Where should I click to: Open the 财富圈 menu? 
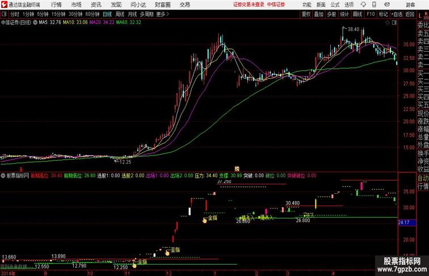click(162, 5)
